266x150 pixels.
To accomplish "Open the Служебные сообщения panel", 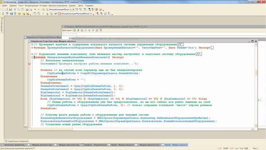I will 17,141.
